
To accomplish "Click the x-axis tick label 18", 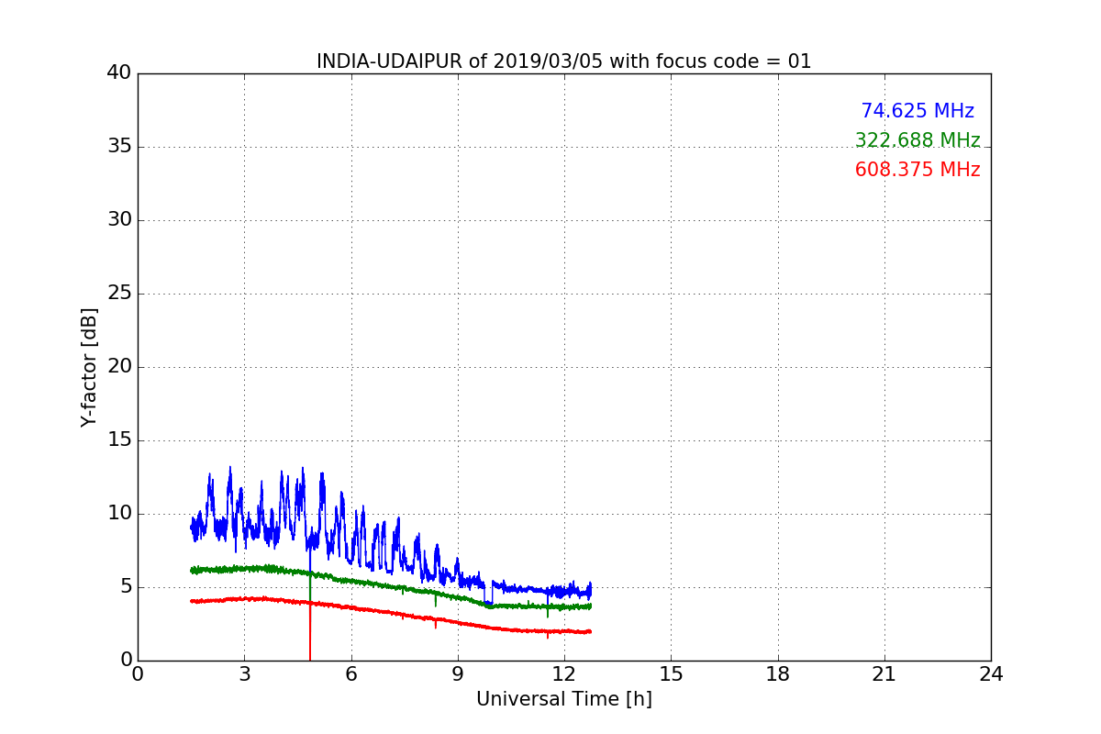I will click(x=777, y=674).
